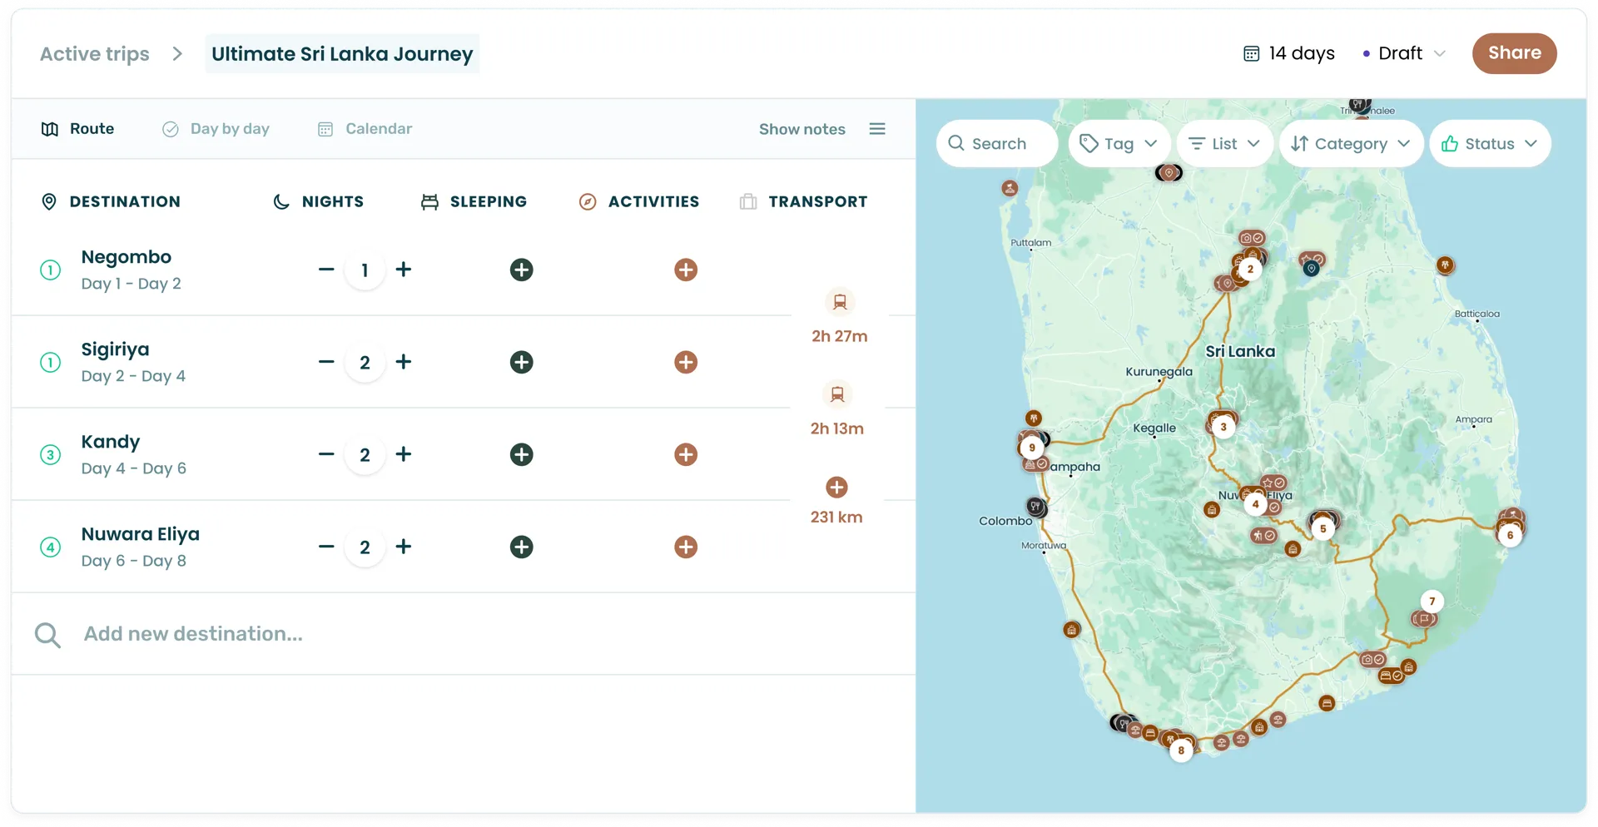
Task: Click the train icon showing 2h 13m transfer
Action: point(838,394)
